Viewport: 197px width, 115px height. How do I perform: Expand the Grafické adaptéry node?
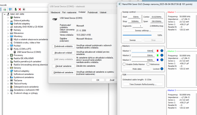point(8,24)
